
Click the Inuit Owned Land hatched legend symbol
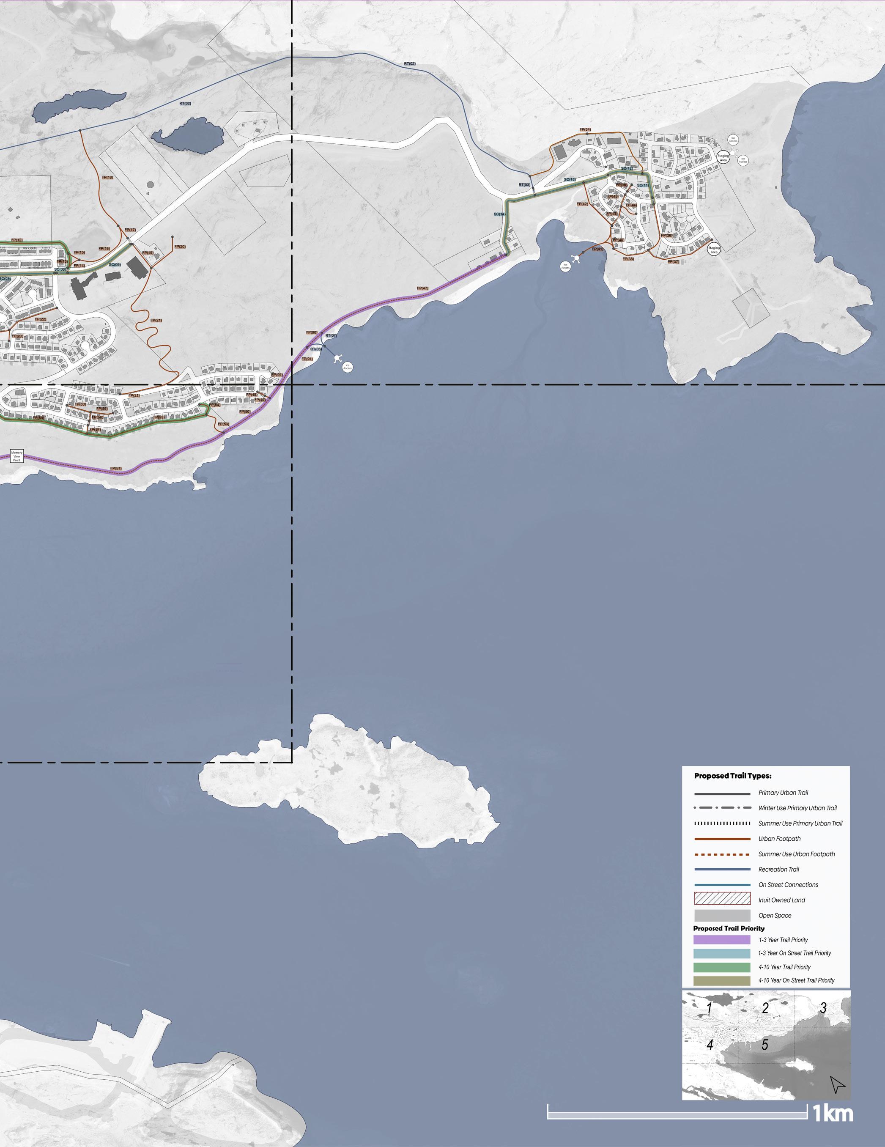pyautogui.click(x=722, y=900)
